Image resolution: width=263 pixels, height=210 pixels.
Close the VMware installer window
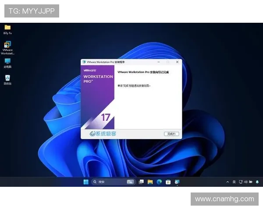[177, 62]
